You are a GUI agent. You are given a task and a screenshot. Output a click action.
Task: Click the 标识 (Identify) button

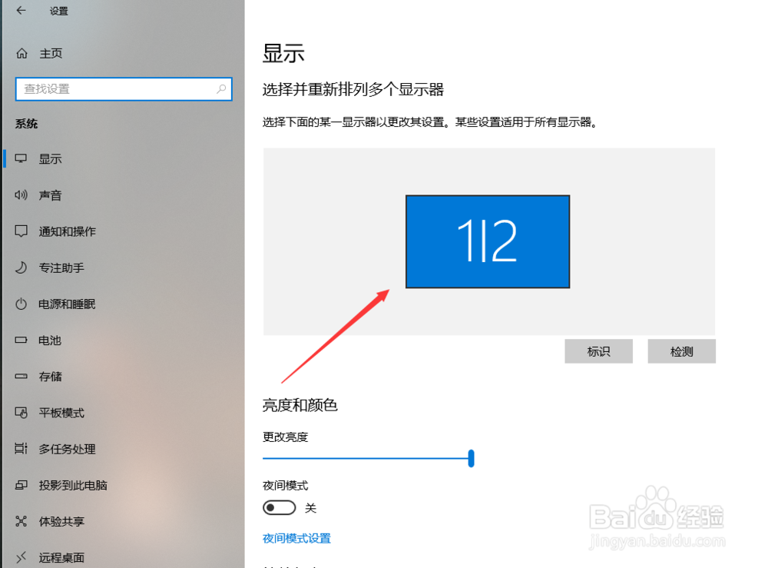click(x=598, y=351)
